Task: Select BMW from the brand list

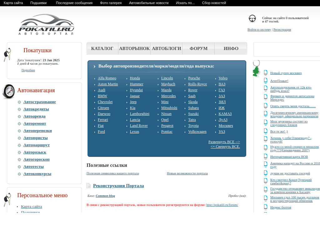Action: coord(102,96)
